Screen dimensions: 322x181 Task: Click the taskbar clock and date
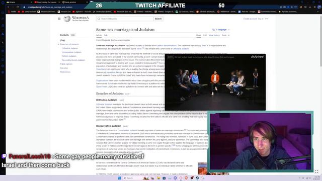coord(317,178)
